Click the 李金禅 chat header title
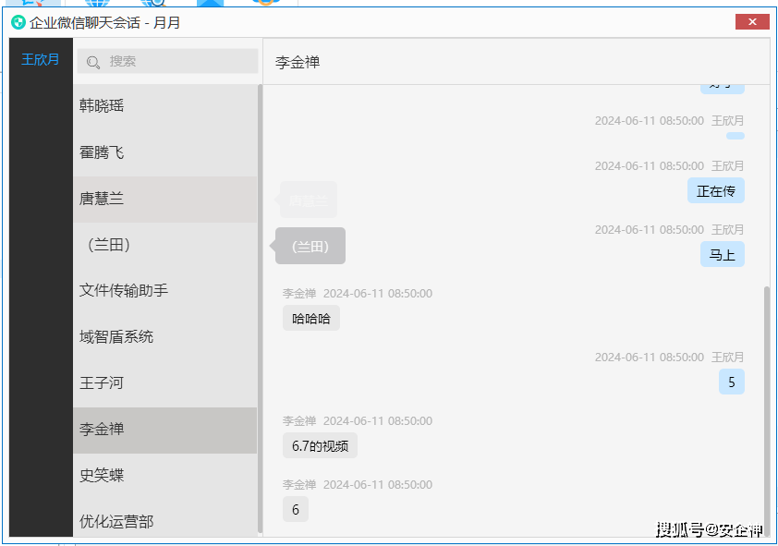The height and width of the screenshot is (546, 778). pos(298,63)
